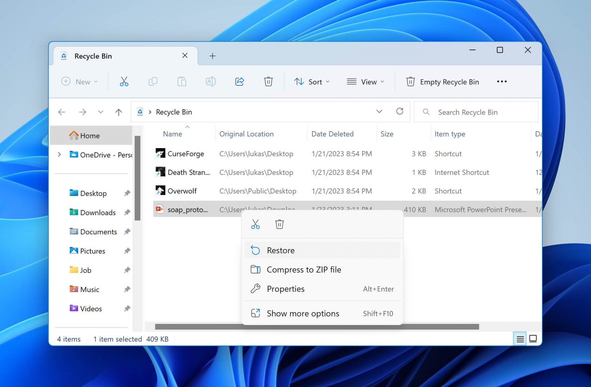
Task: Select the Rename icon in the toolbar
Action: (x=210, y=81)
